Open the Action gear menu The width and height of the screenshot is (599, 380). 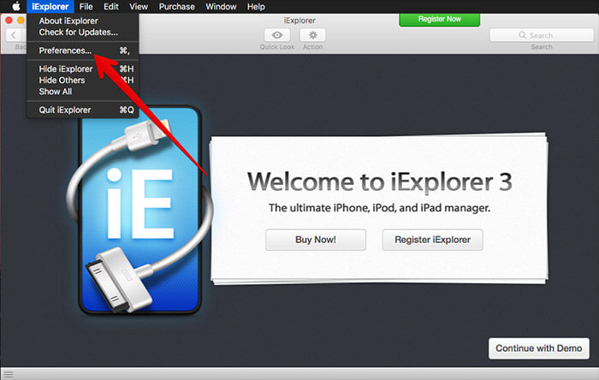pos(312,35)
